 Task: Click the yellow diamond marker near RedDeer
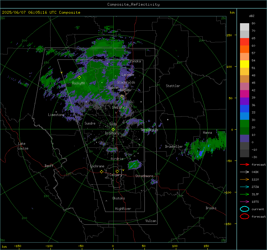point(122,97)
